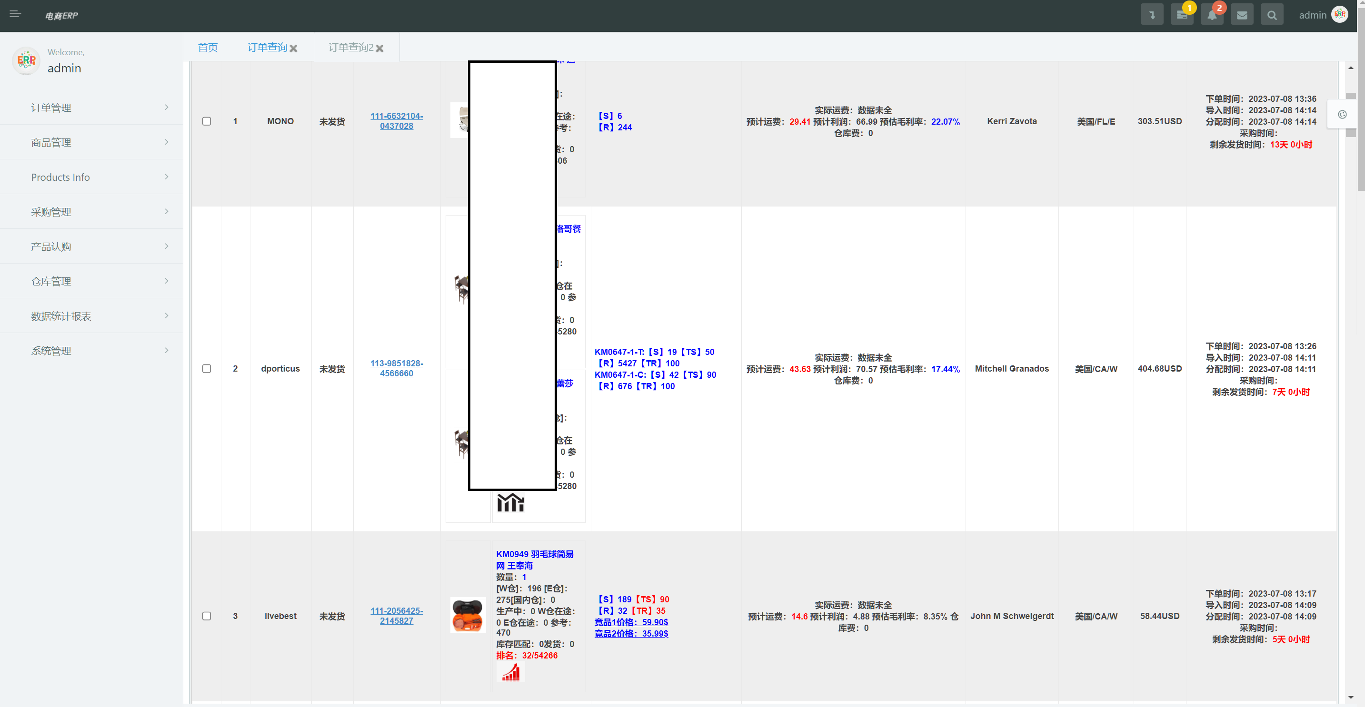This screenshot has width=1365, height=707.
Task: Click the store name MONO
Action: coord(280,121)
